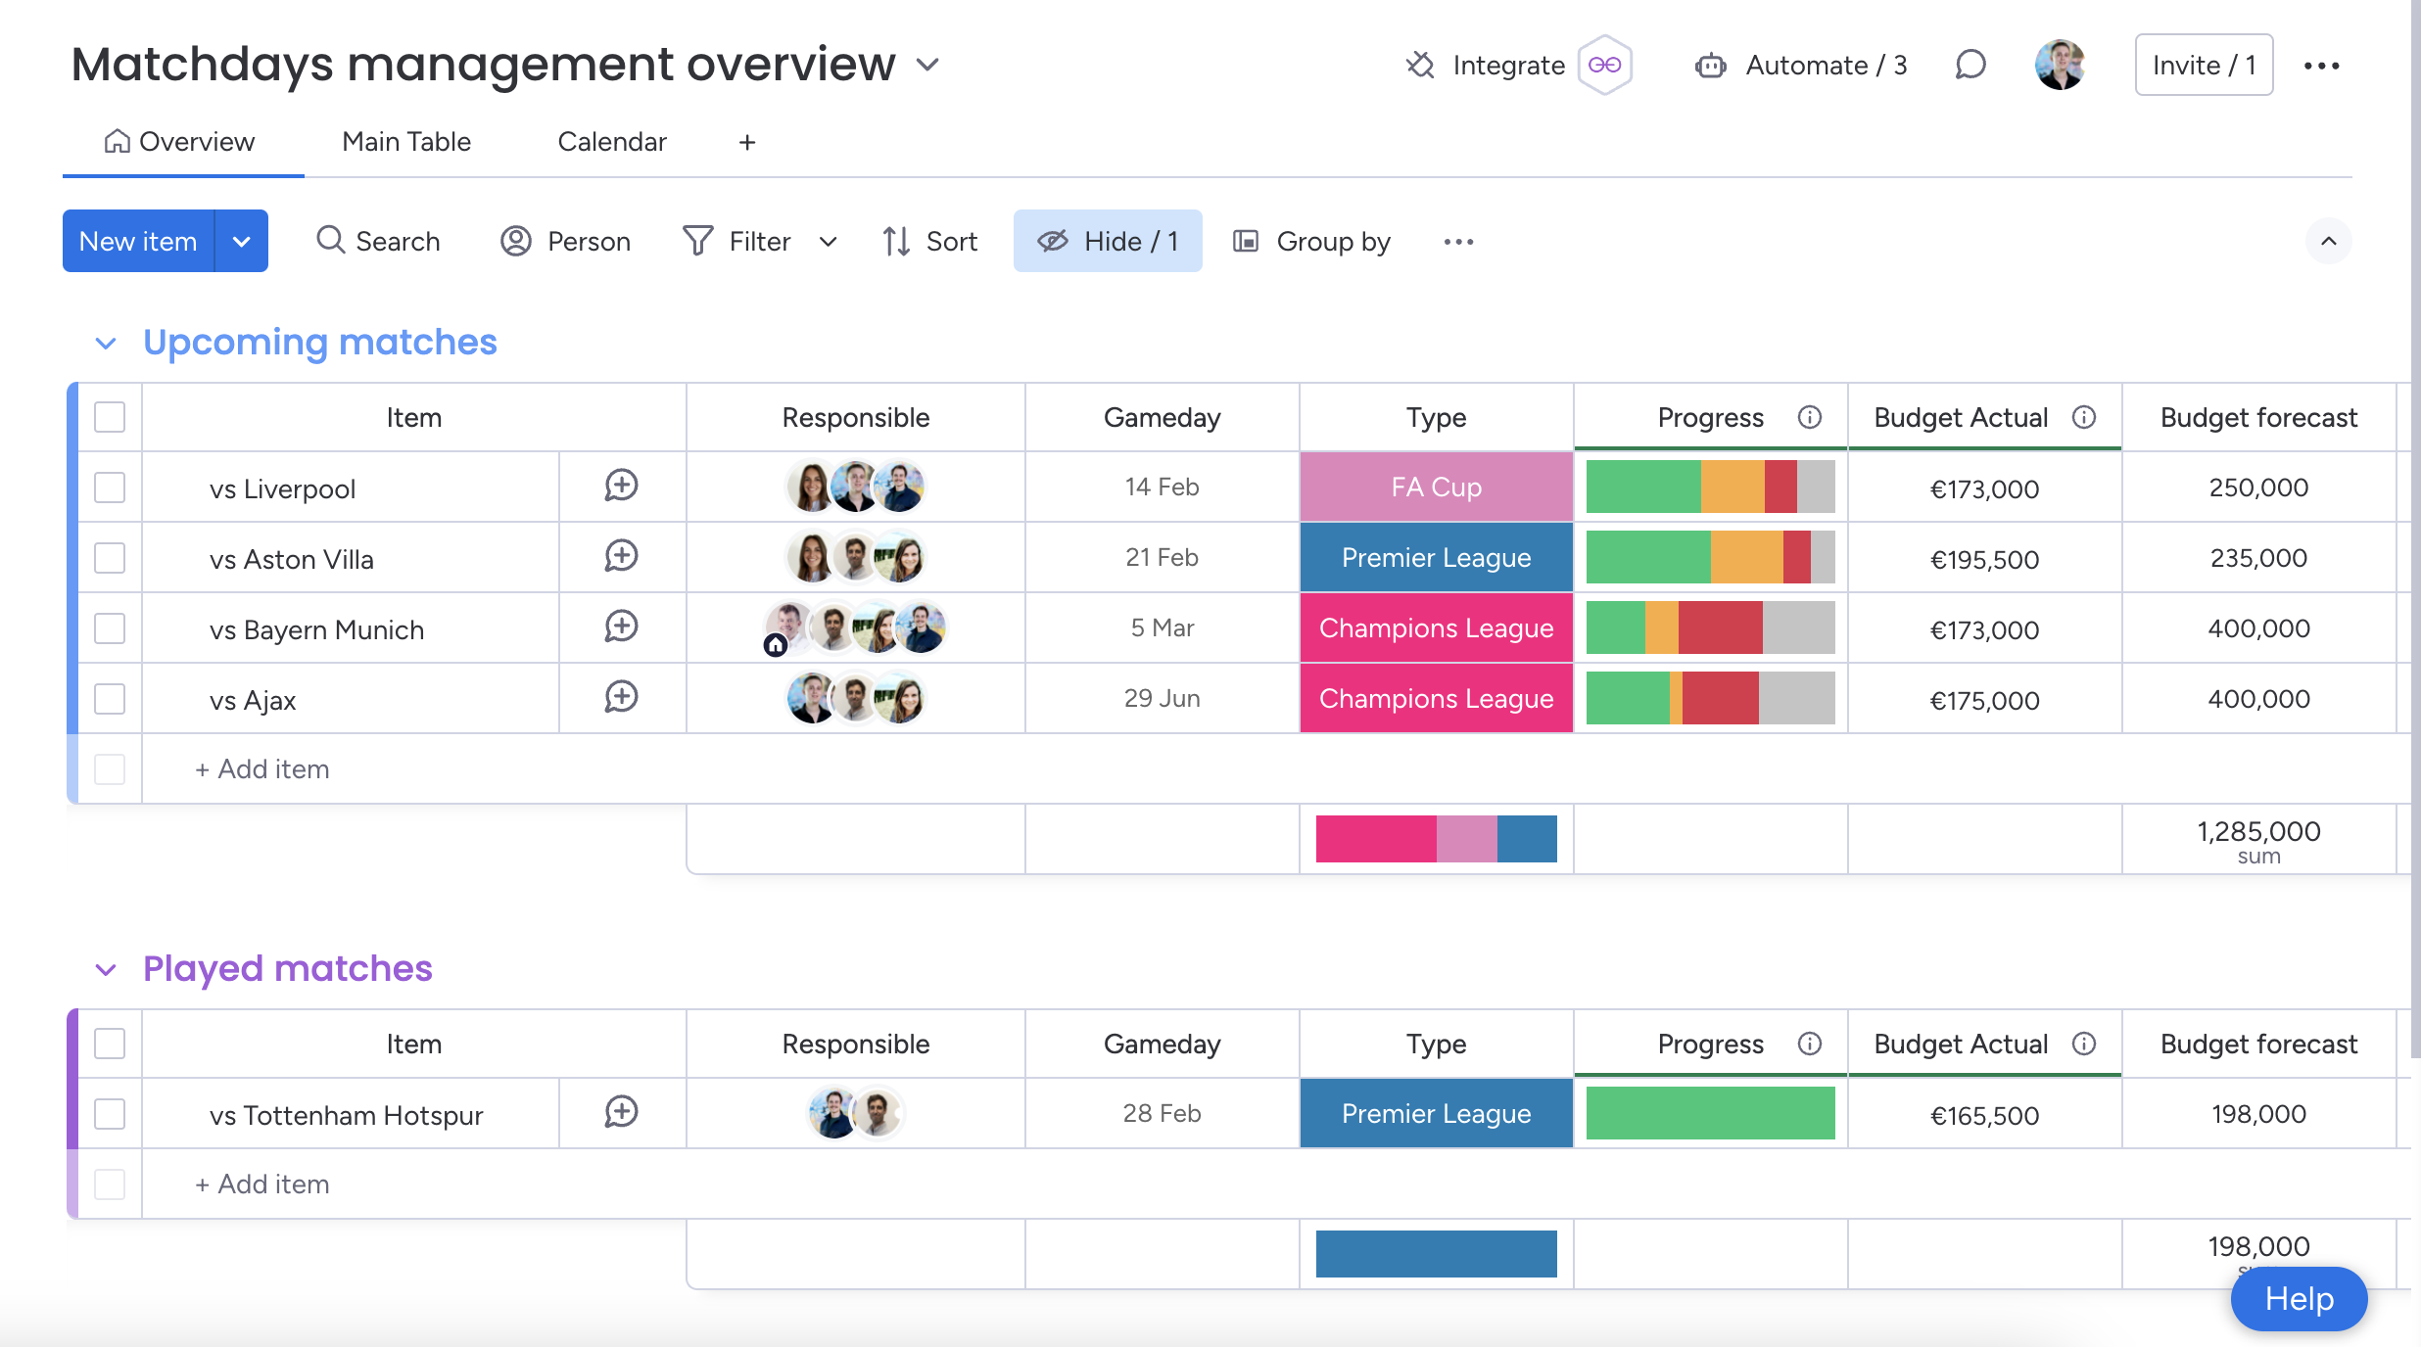2421x1347 pixels.
Task: Open toolbar more options ellipsis
Action: pyautogui.click(x=1458, y=242)
